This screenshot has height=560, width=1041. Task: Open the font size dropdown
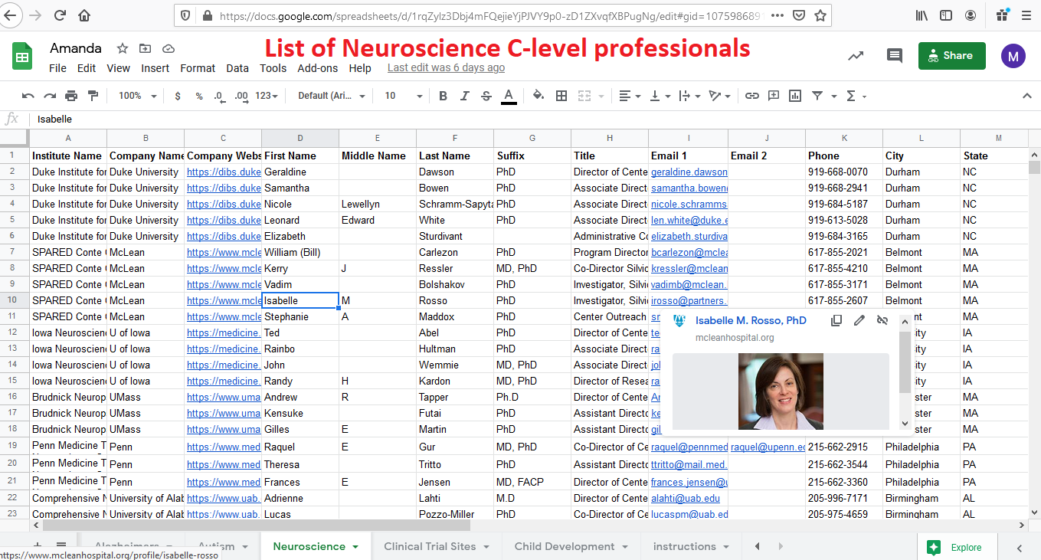tap(403, 96)
